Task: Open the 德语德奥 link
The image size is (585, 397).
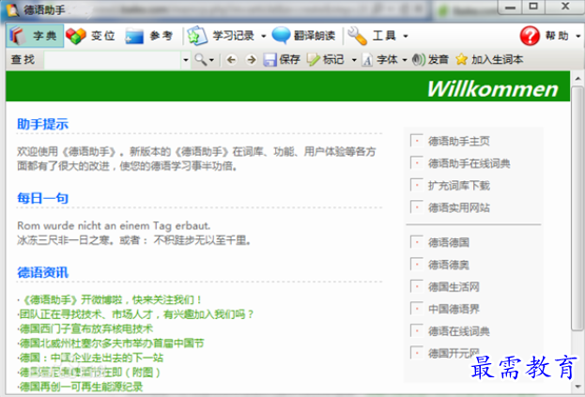Action: pyautogui.click(x=449, y=265)
